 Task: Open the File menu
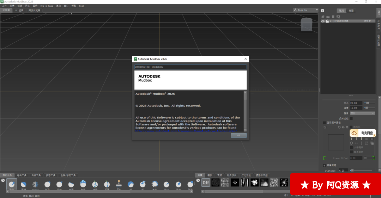(x=4, y=6)
